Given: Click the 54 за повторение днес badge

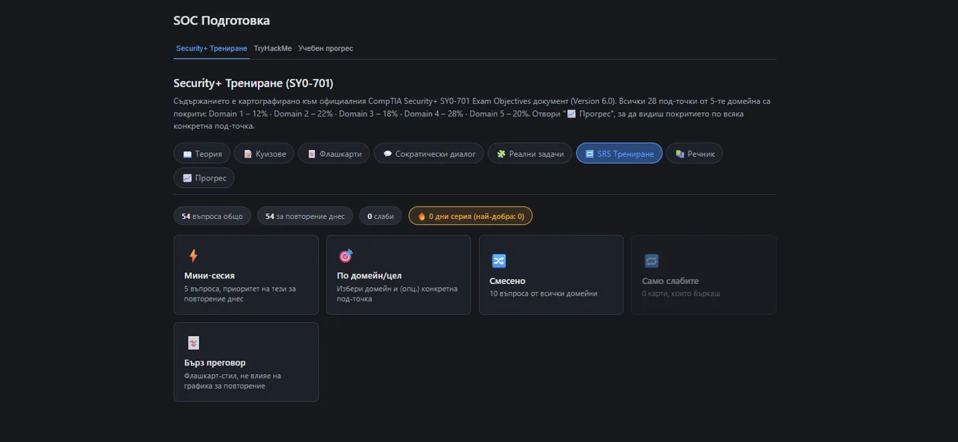Looking at the screenshot, I should [x=305, y=216].
